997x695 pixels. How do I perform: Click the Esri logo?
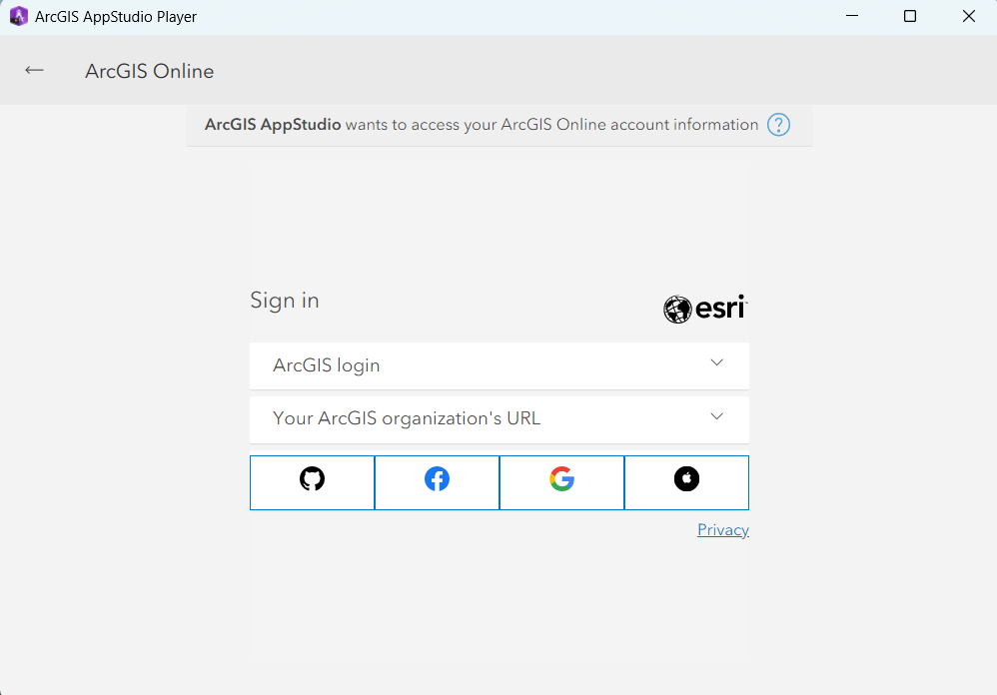click(705, 309)
